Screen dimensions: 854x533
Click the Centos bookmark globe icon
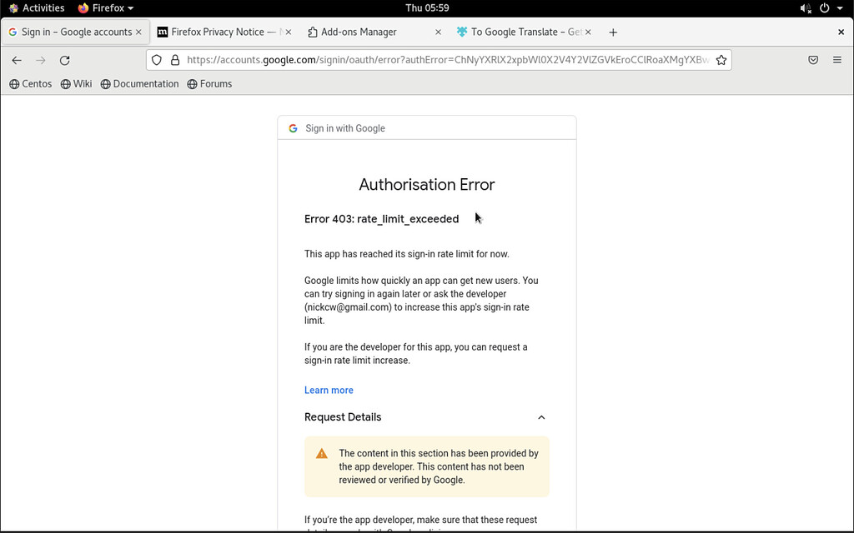pyautogui.click(x=13, y=83)
